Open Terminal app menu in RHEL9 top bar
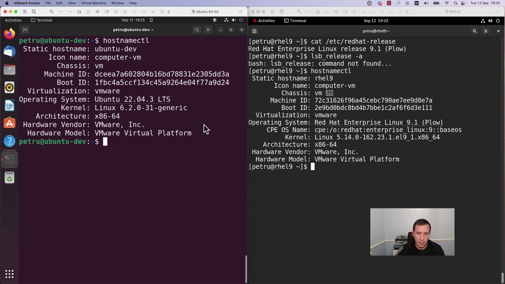This screenshot has height=284, width=505. click(295, 21)
